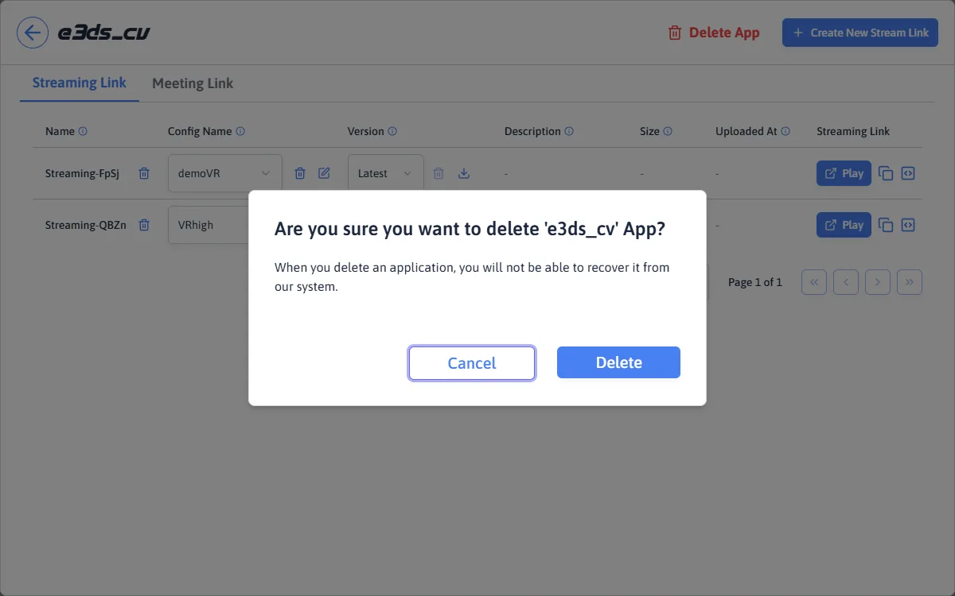
Task: Open the Latest version dropdown
Action: (386, 173)
